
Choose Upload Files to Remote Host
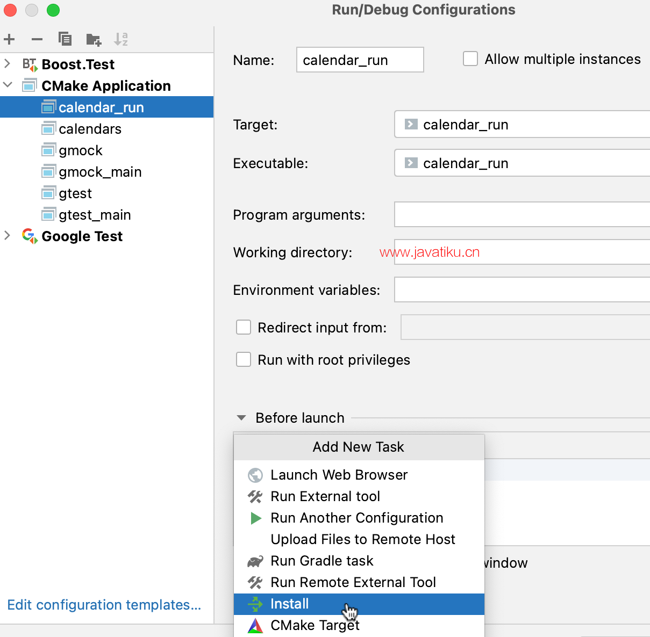(x=359, y=540)
